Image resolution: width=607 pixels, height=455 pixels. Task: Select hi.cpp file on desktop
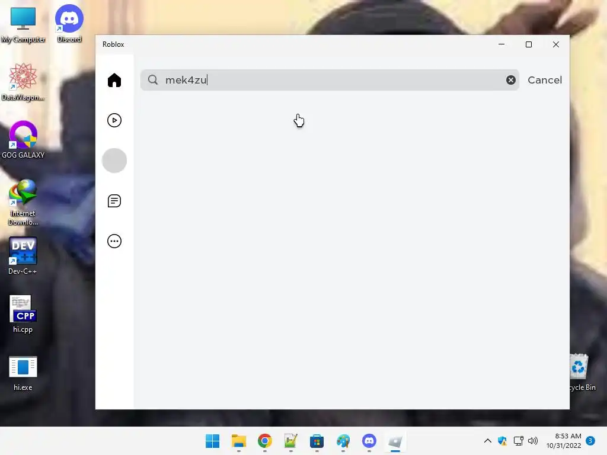click(23, 314)
